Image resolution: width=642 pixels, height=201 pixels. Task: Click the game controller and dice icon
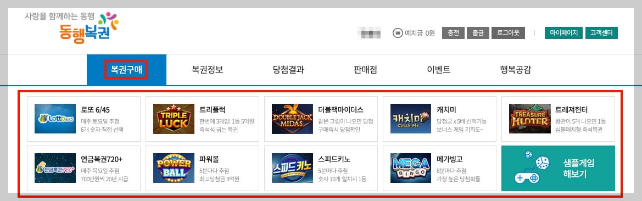point(532,167)
